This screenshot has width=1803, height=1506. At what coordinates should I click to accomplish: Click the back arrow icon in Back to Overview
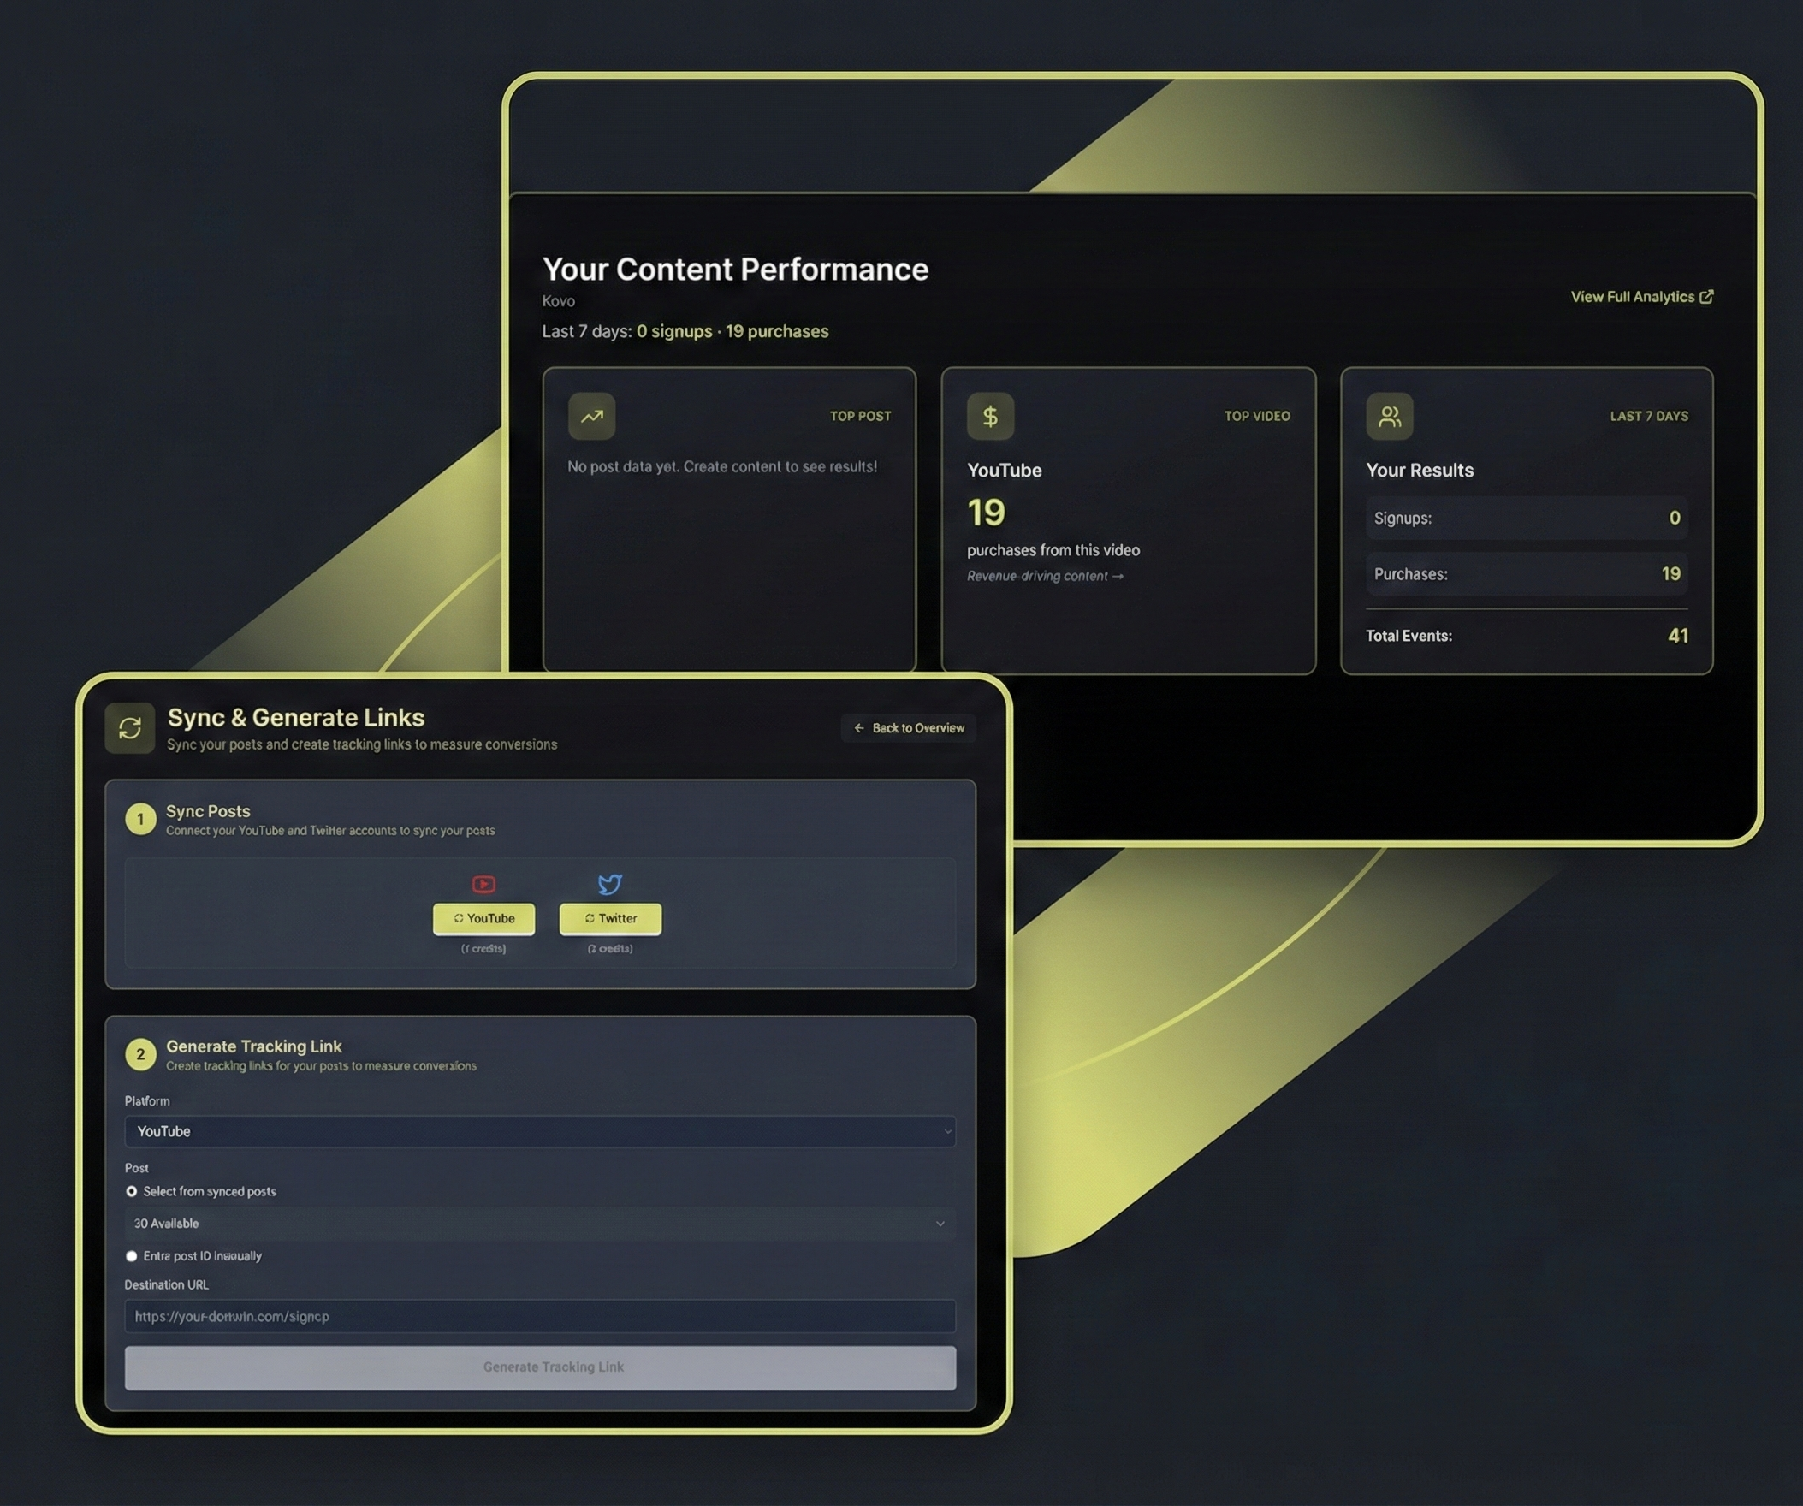[857, 728]
